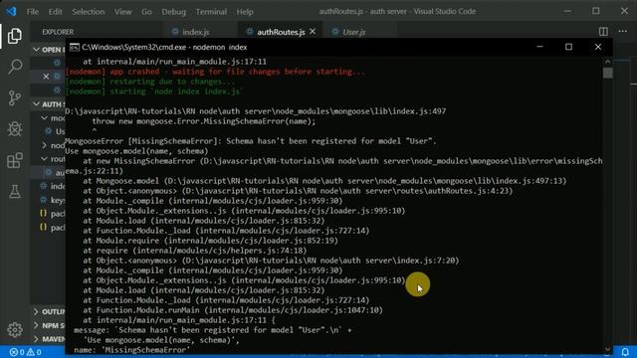Open the Help menu
637x358 pixels.
coord(245,12)
